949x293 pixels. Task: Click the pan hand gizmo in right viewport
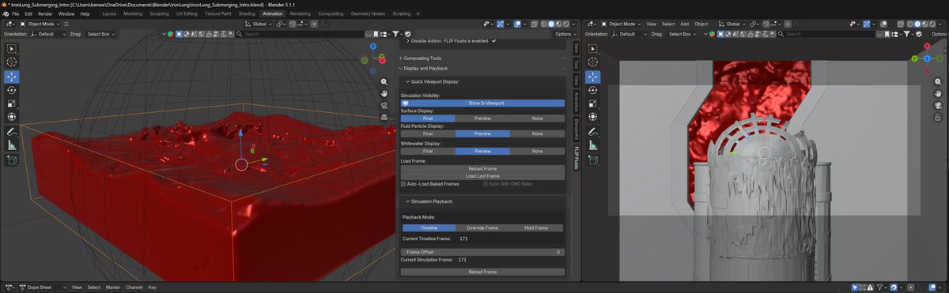[937, 93]
